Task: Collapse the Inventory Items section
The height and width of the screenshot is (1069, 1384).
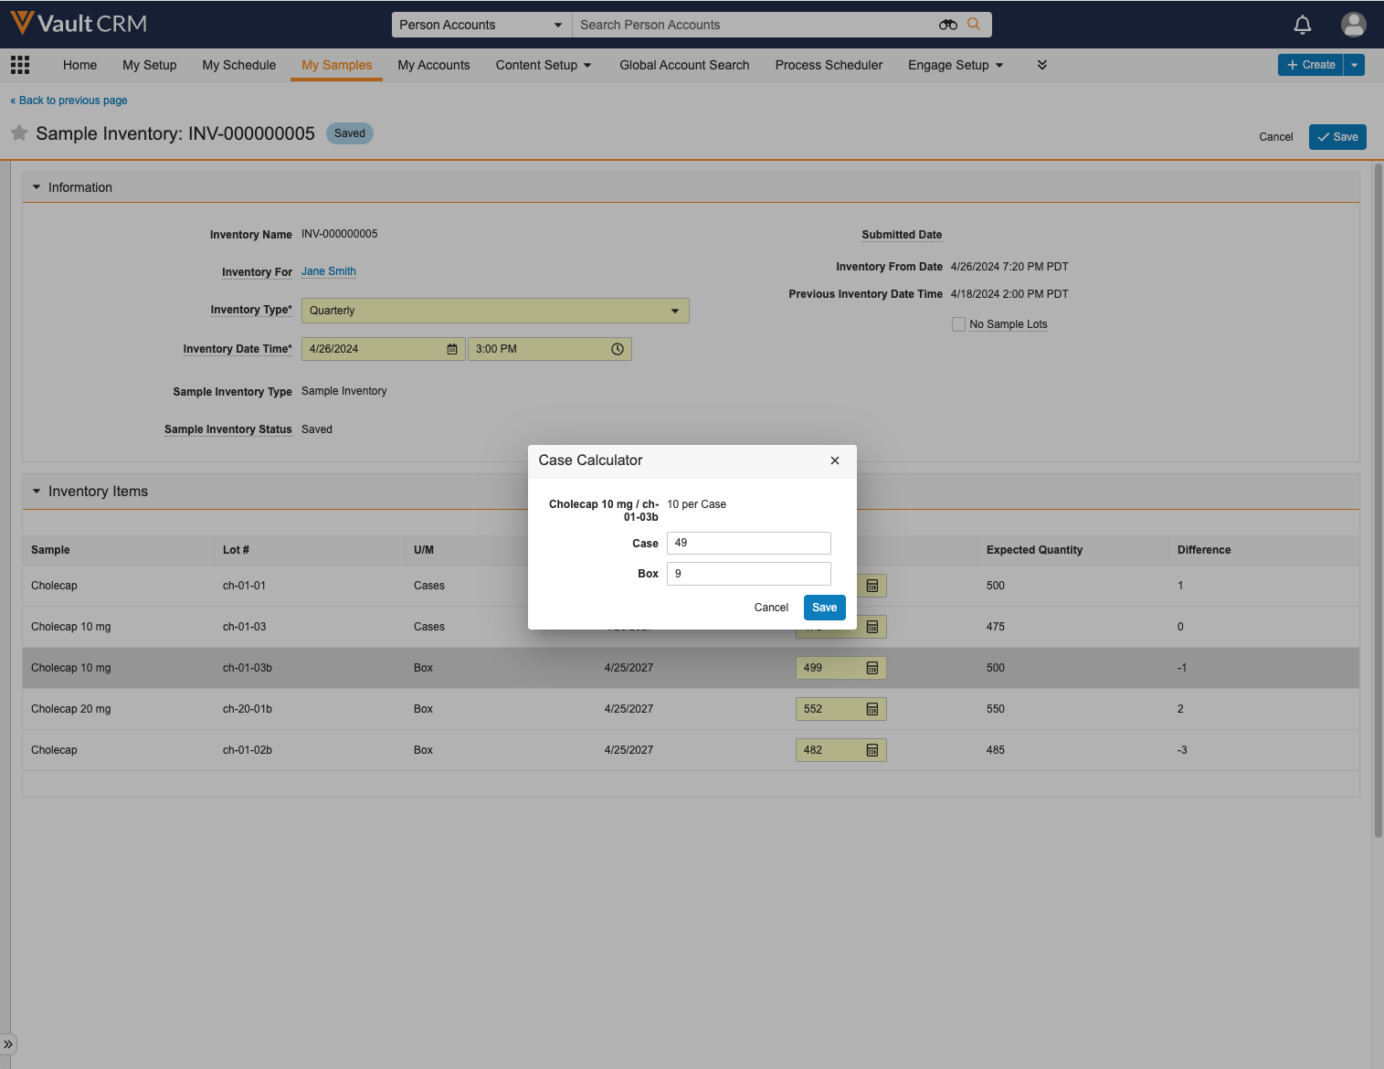Action: (x=37, y=492)
